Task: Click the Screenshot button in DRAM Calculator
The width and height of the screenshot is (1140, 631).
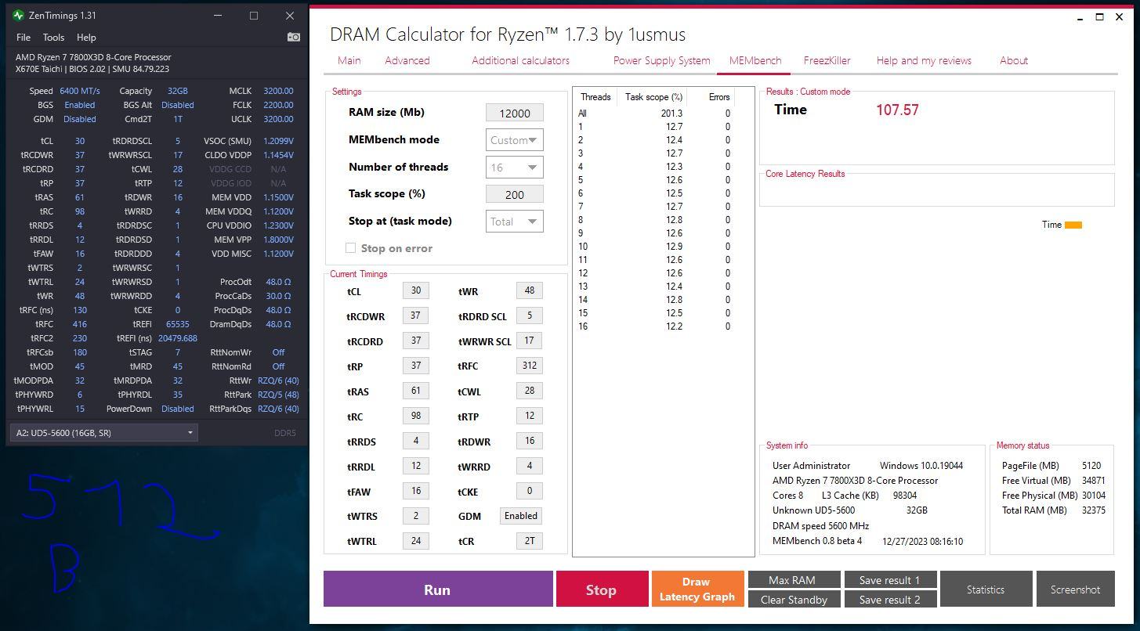Action: (1075, 590)
